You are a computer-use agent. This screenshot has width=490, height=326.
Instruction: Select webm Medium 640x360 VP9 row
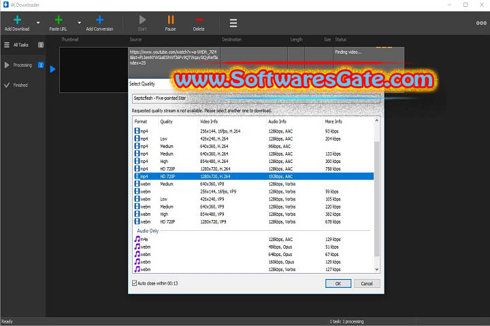point(252,206)
